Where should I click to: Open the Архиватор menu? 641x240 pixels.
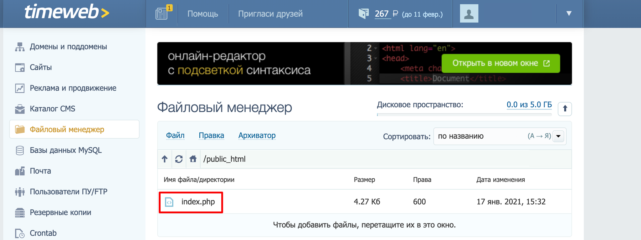click(x=257, y=135)
